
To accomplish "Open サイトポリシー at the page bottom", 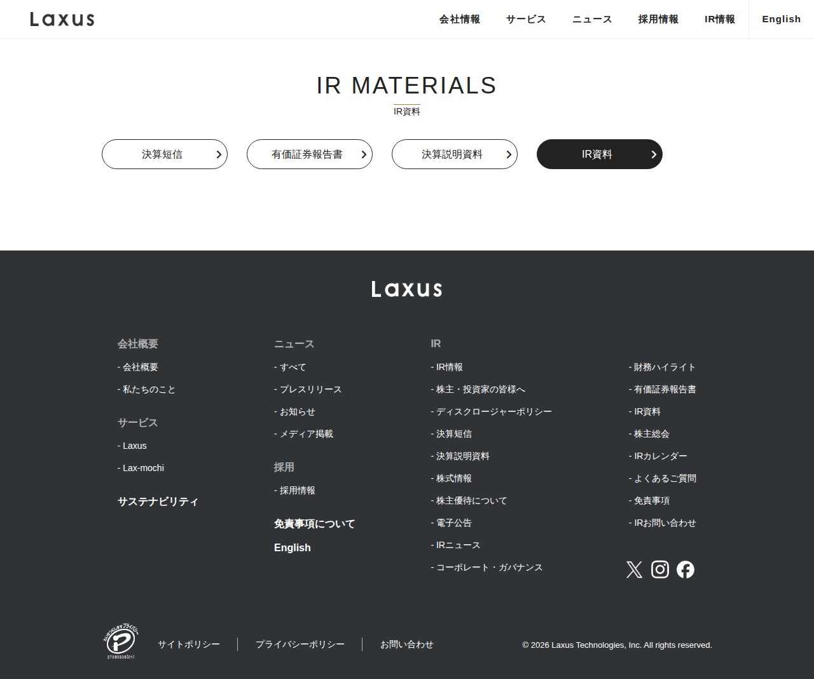I will 189,645.
